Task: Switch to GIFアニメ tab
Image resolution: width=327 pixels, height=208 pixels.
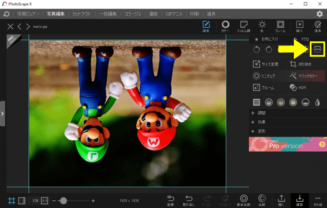Action: [x=173, y=14]
